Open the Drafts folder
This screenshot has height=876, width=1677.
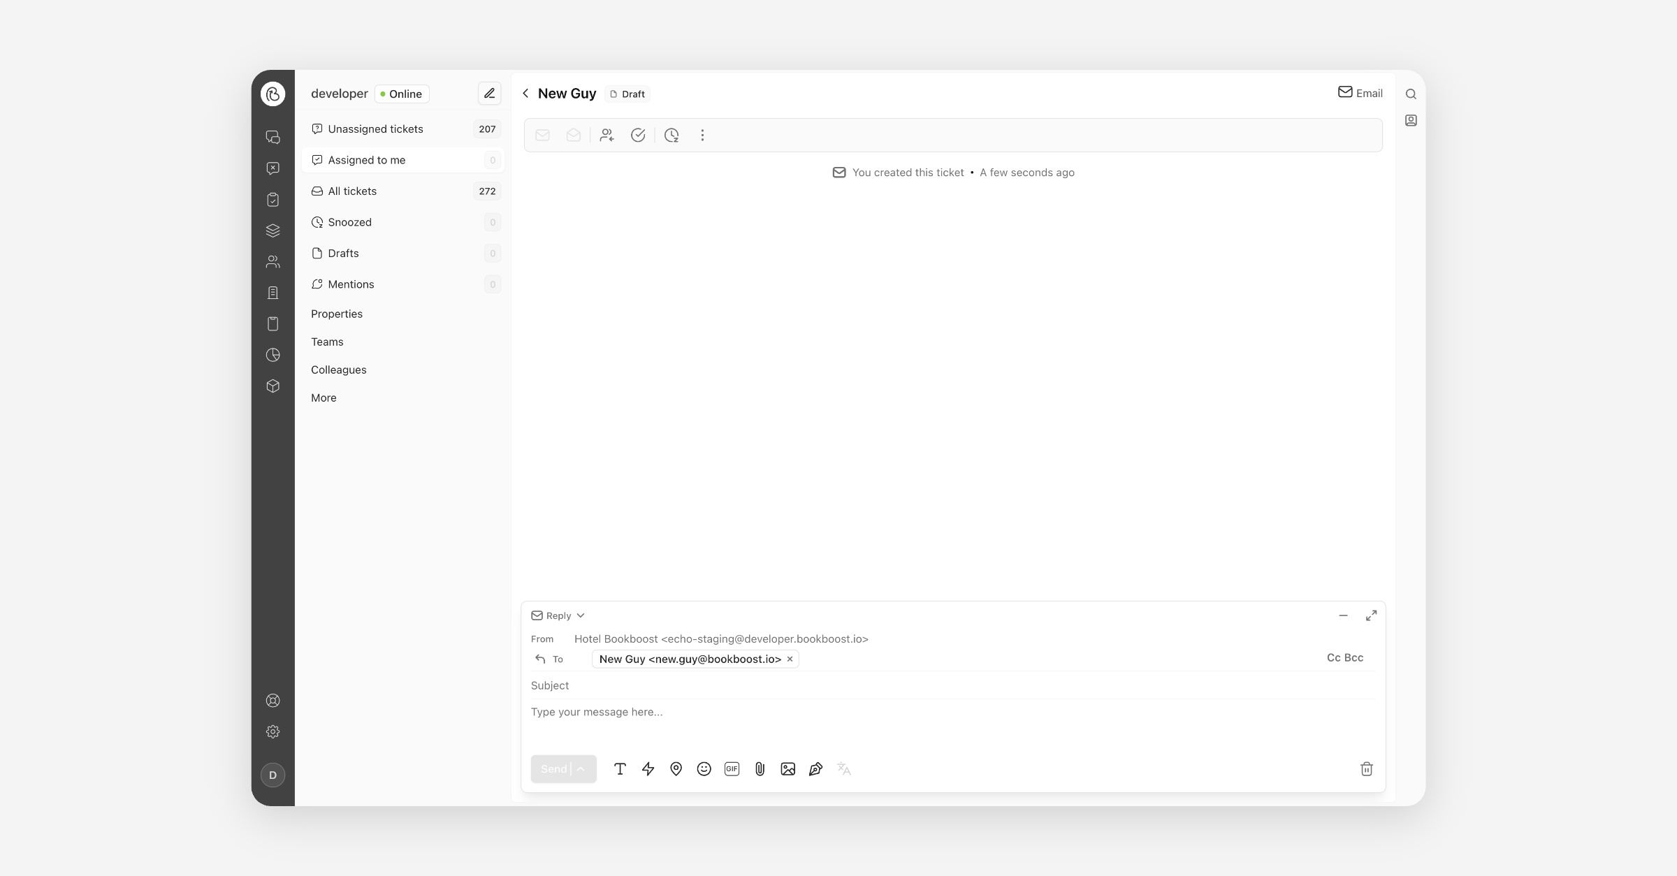[402, 254]
